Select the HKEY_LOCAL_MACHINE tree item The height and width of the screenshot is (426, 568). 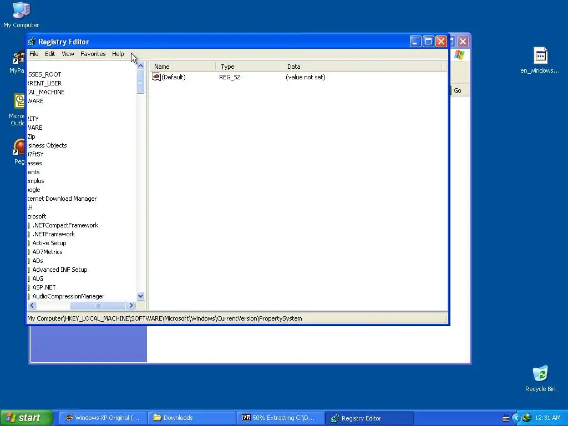pyautogui.click(x=46, y=92)
